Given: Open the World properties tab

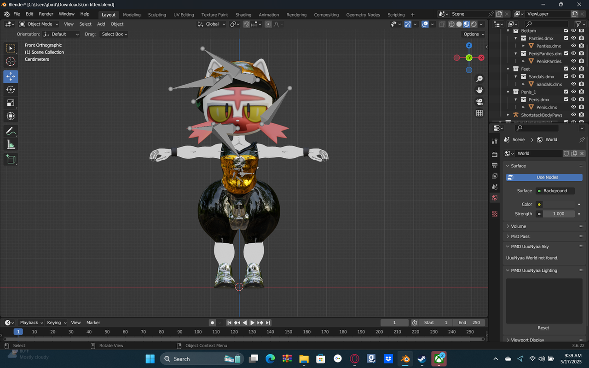Looking at the screenshot, I should pos(495,198).
